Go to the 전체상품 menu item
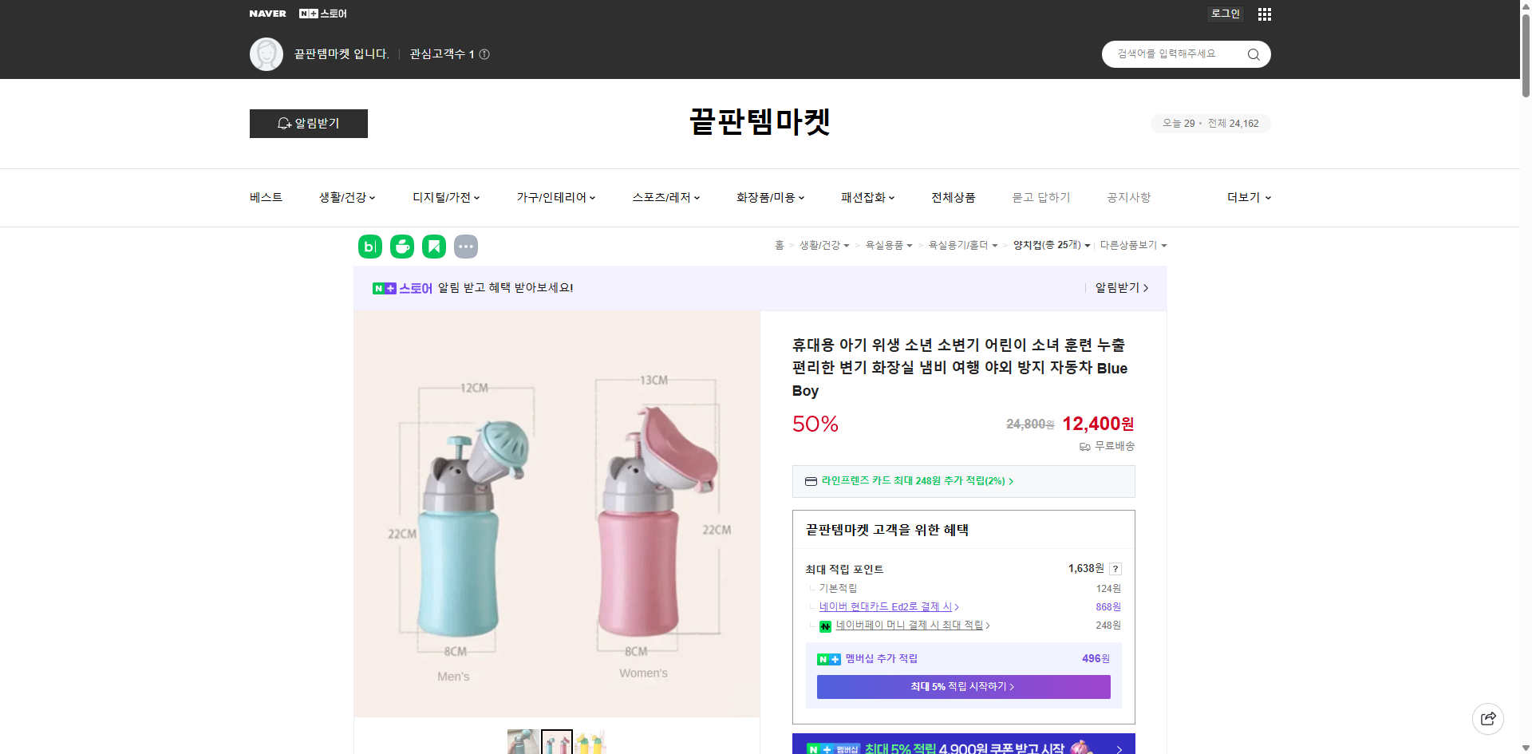The image size is (1532, 754). [x=953, y=197]
